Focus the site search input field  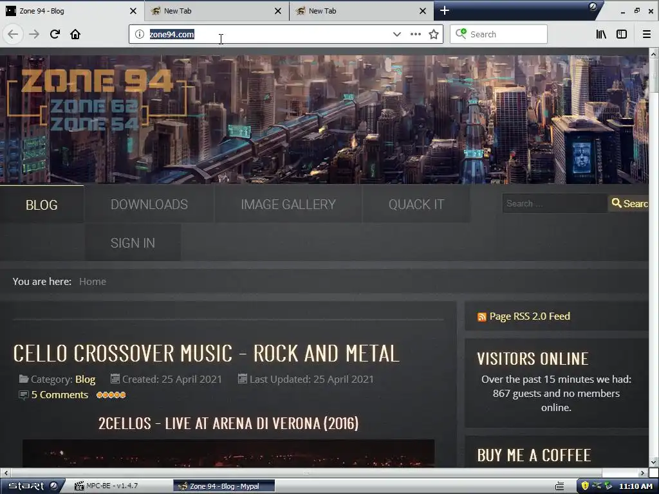coord(555,203)
